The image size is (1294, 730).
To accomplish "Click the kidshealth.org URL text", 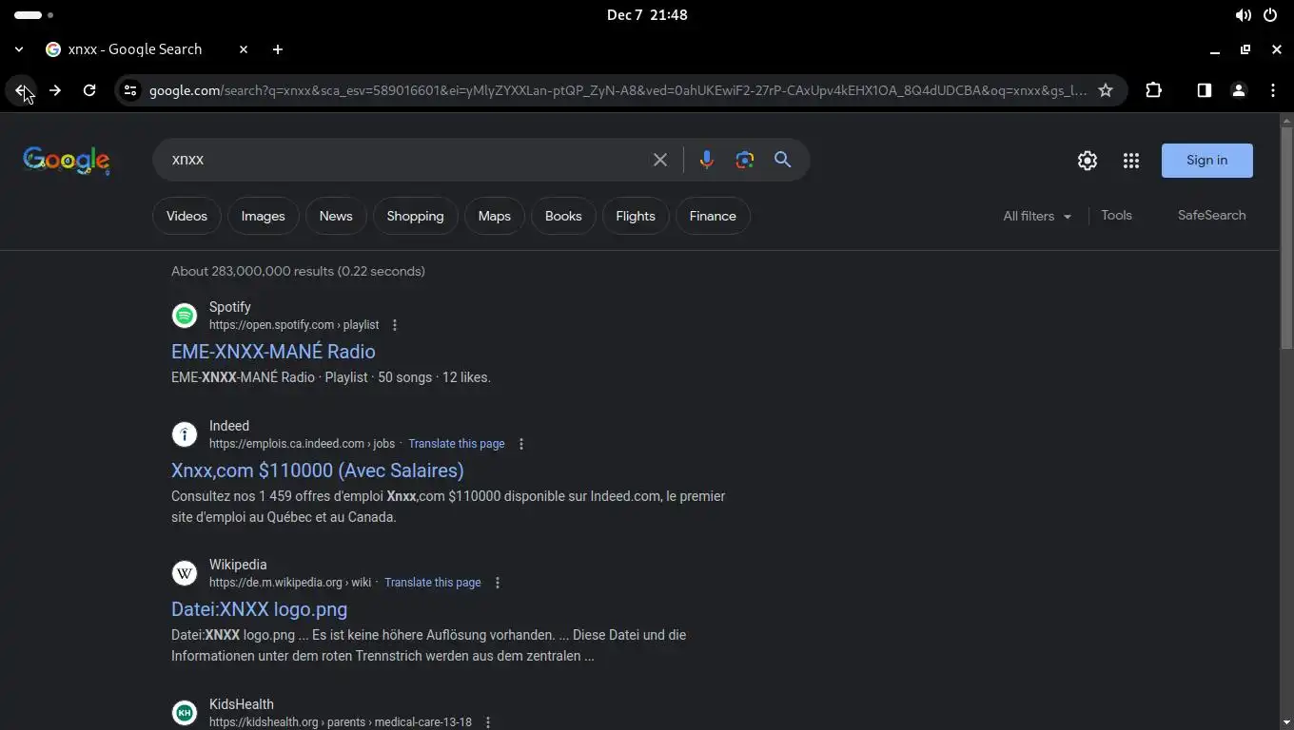I will (x=341, y=722).
